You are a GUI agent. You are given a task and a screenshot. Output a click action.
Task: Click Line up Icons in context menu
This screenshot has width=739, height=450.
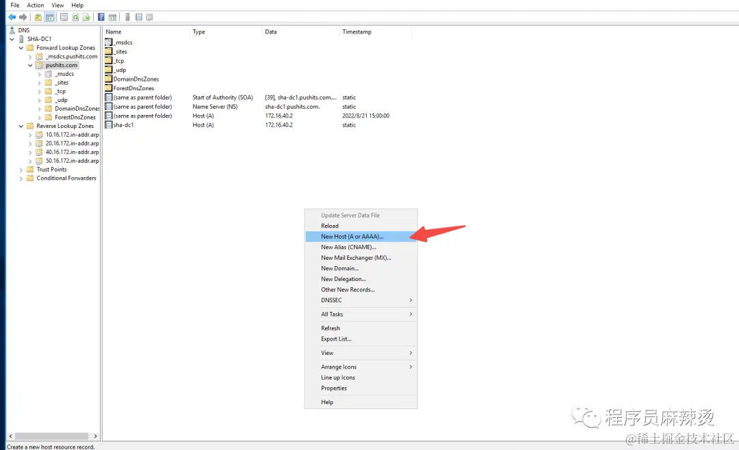[361, 378]
